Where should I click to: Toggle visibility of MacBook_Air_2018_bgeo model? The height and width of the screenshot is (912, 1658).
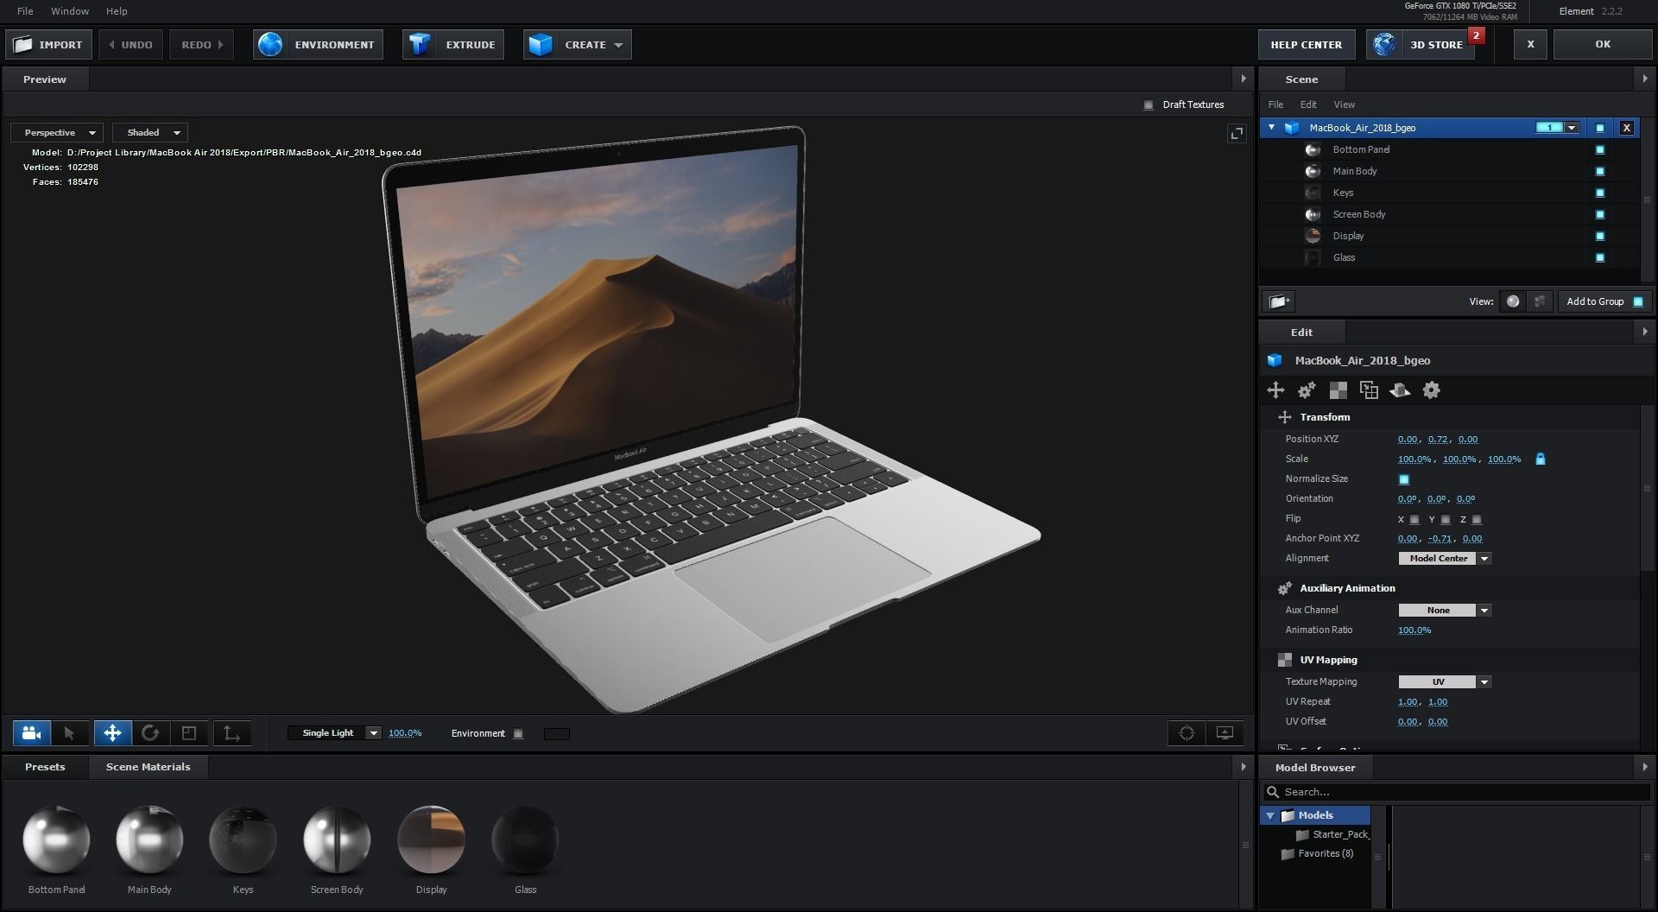pos(1599,128)
